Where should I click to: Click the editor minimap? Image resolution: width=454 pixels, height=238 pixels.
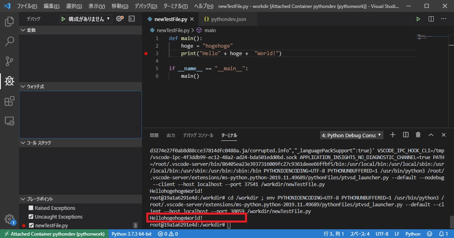tap(433, 37)
